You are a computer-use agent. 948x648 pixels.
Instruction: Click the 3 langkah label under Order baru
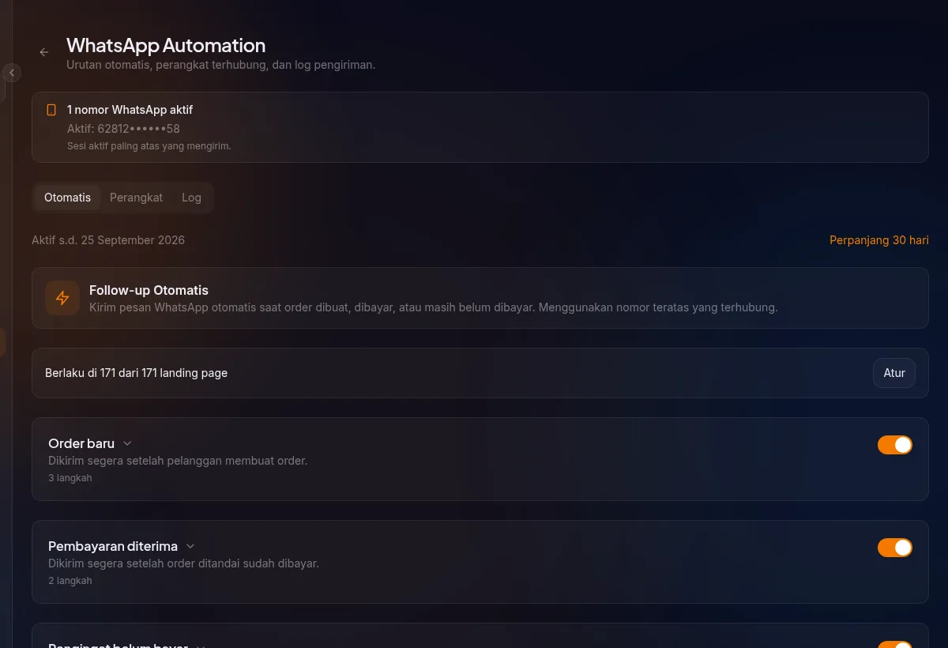click(x=70, y=478)
